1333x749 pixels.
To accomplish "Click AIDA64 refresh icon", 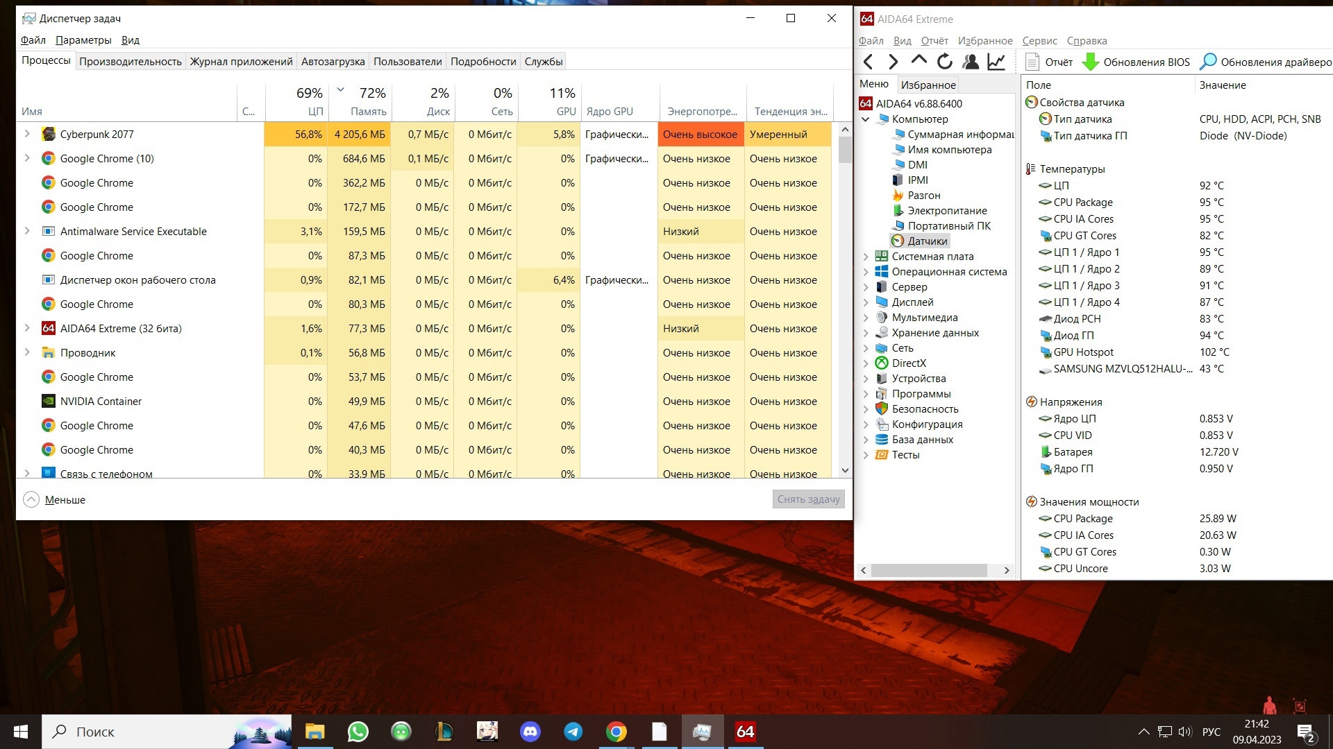I will 944,62.
